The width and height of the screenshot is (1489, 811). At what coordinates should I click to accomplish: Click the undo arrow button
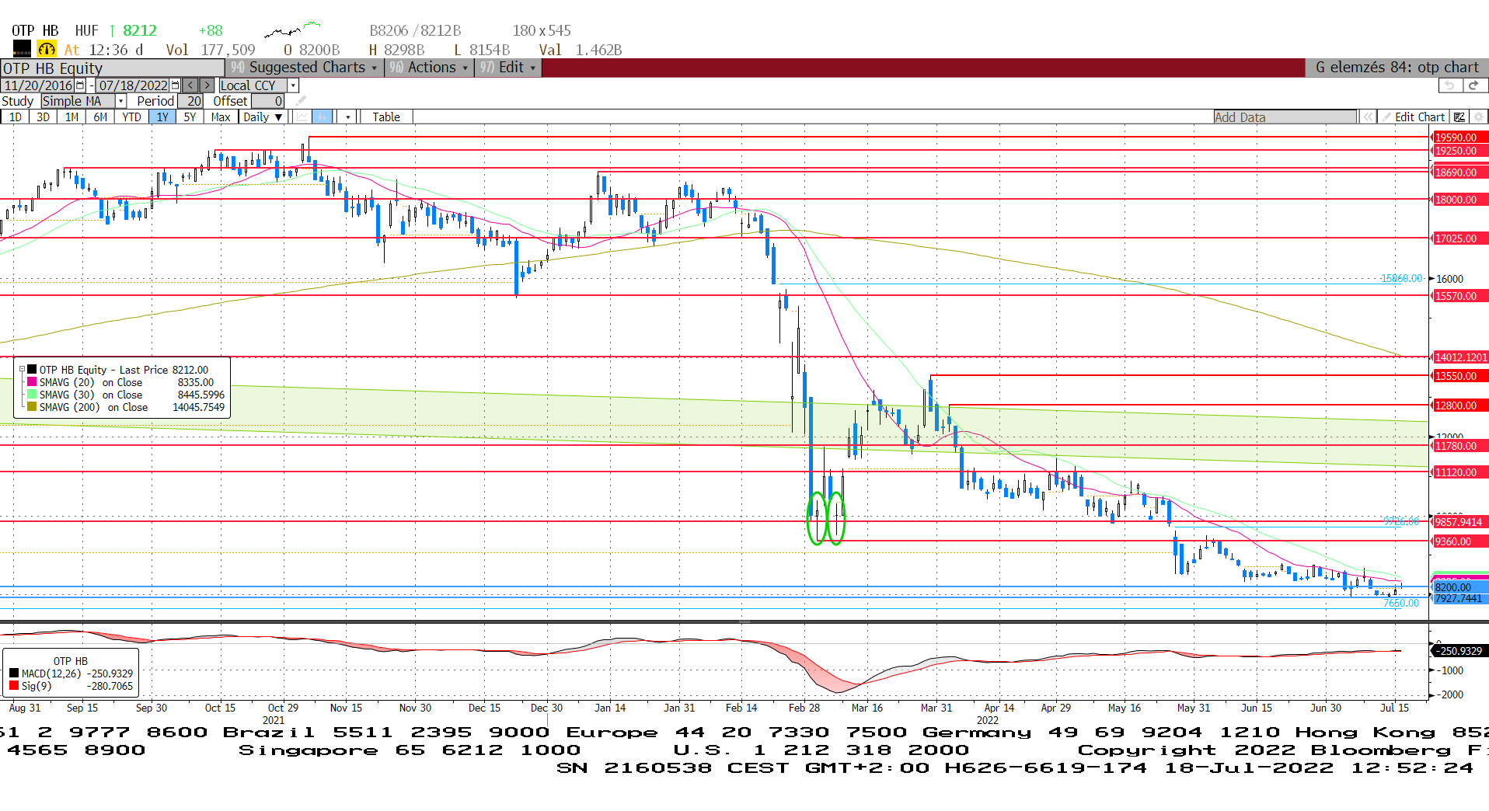point(1449,85)
